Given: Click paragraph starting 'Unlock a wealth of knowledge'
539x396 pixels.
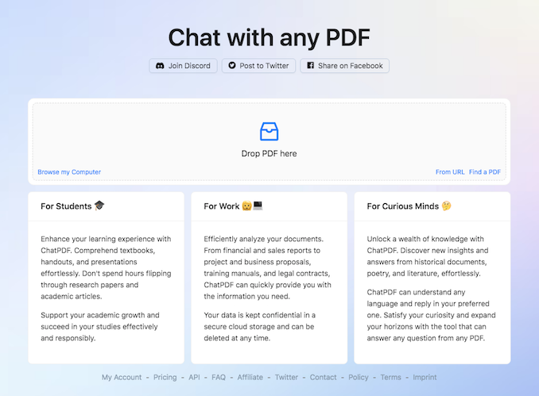Looking at the screenshot, I should (428, 256).
